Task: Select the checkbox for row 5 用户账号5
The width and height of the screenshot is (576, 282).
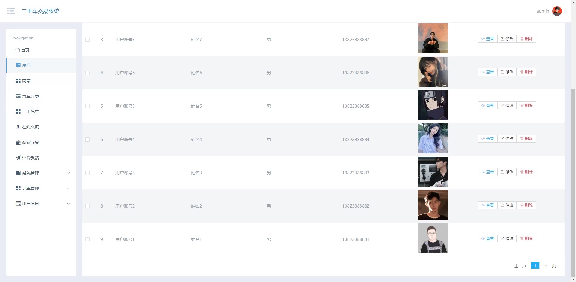Action: coord(88,106)
